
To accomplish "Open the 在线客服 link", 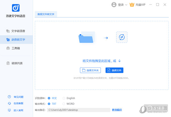I will coord(19,103).
